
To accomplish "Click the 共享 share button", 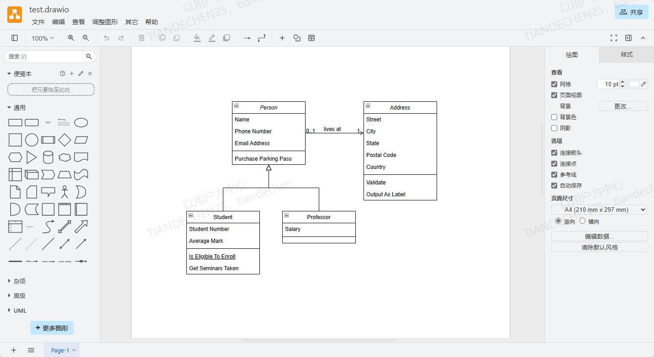I will pos(632,12).
